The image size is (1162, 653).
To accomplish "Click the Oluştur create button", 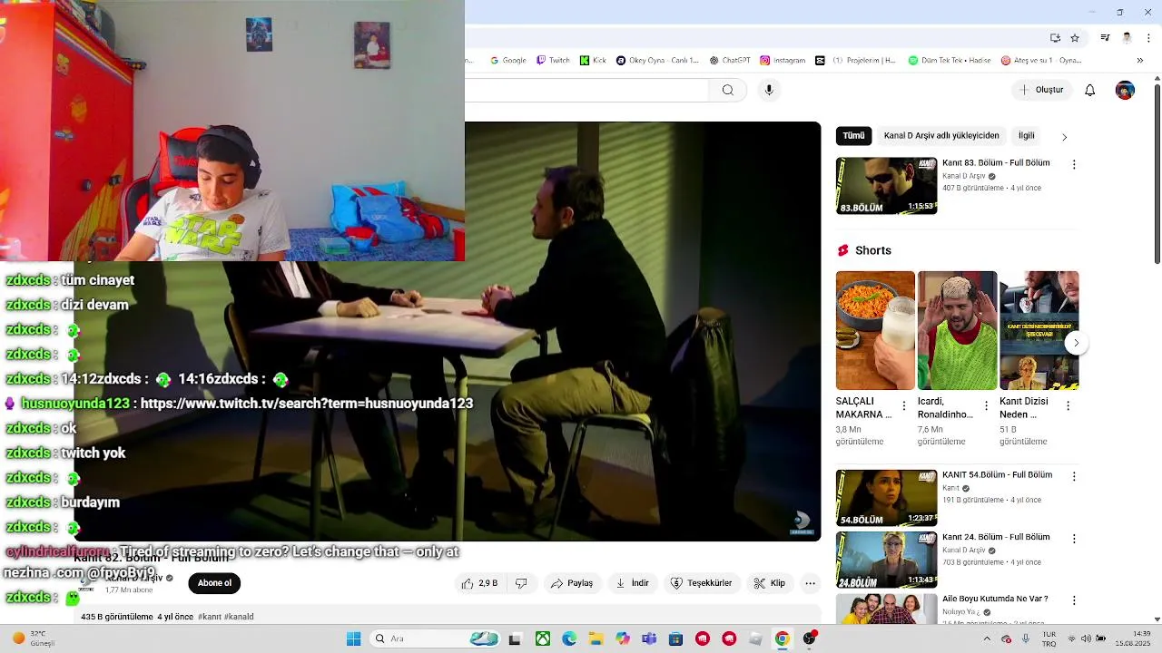I will click(x=1040, y=90).
